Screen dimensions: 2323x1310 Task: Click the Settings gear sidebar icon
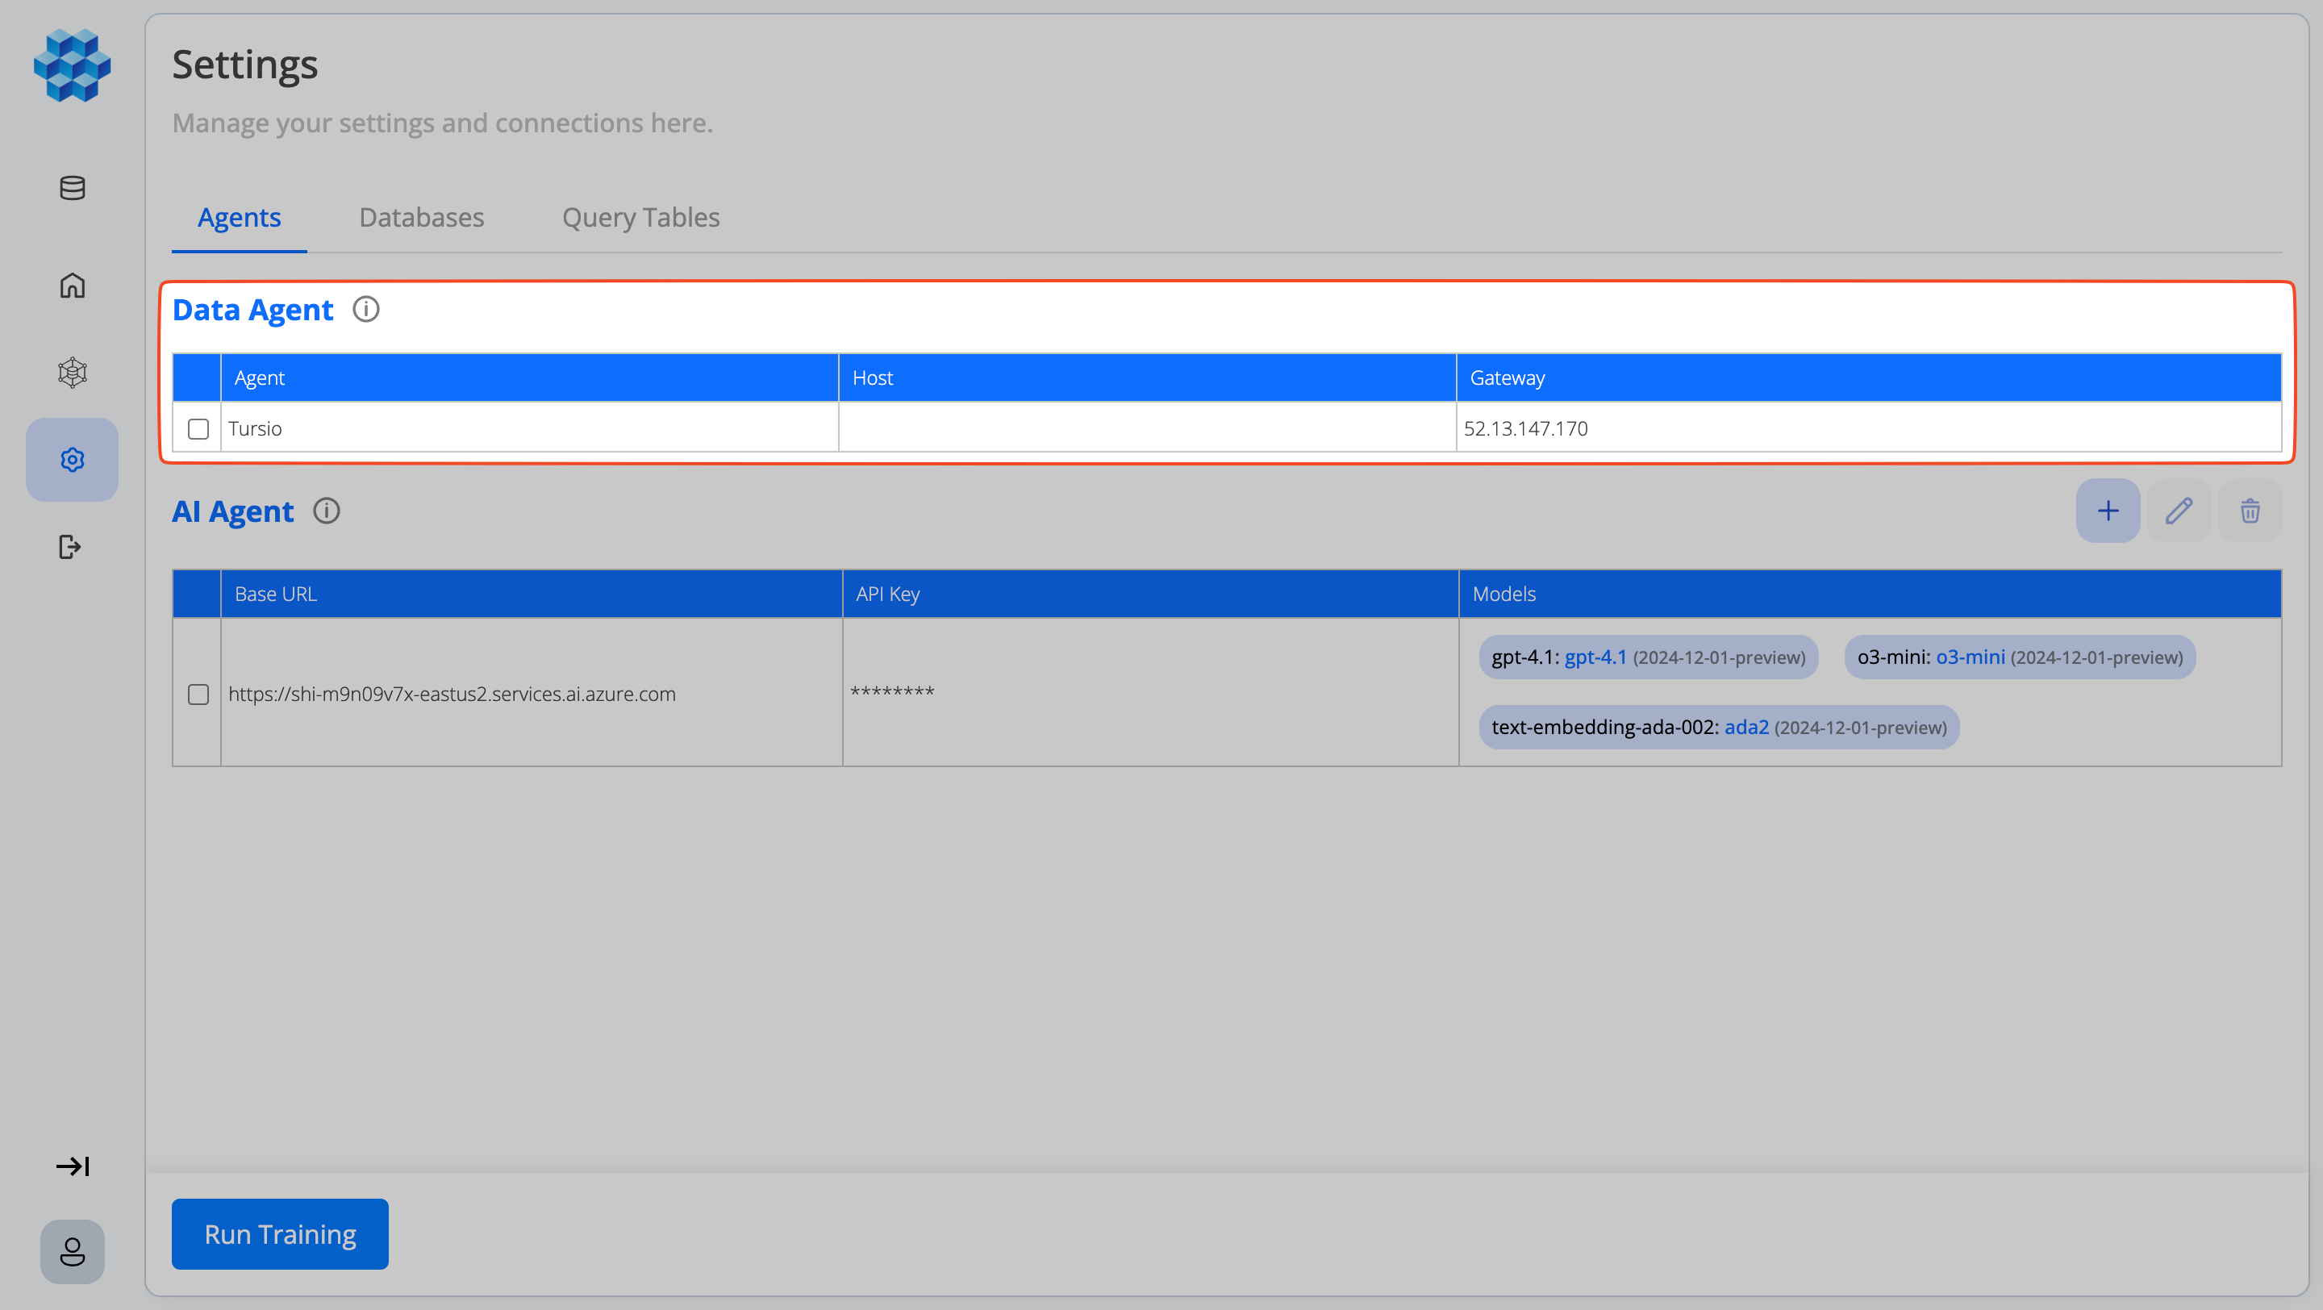[x=72, y=460]
